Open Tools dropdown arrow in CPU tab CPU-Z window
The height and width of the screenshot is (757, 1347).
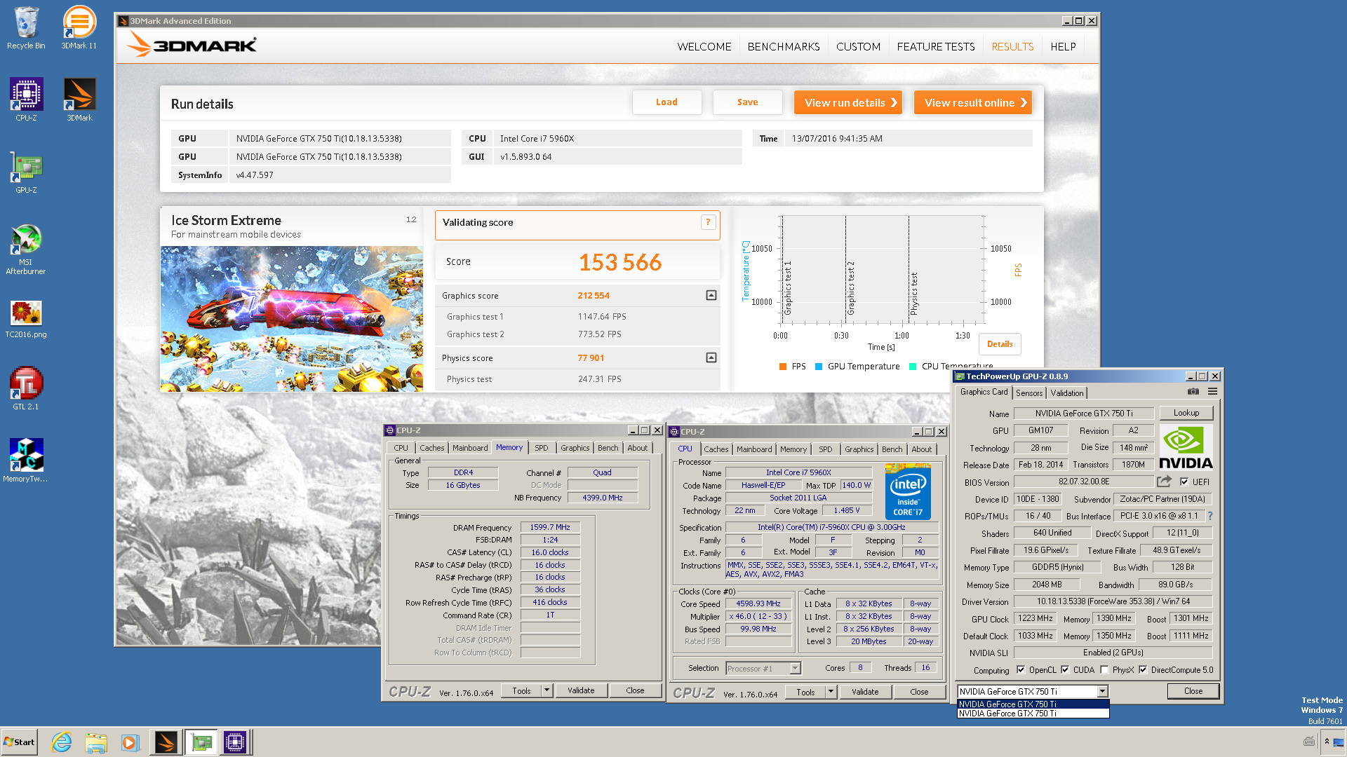pyautogui.click(x=831, y=692)
